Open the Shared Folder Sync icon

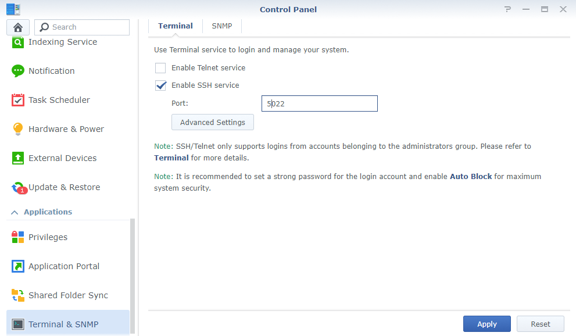point(17,295)
